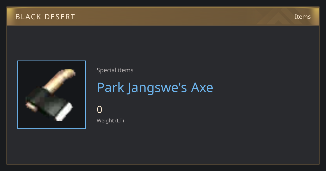Go to the BLACK DESERT home title
Viewport: 326px width, 171px height.
coord(45,17)
